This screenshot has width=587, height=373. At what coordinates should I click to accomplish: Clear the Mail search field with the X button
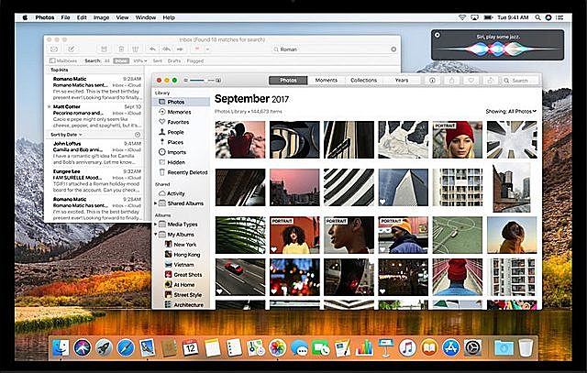[x=393, y=49]
